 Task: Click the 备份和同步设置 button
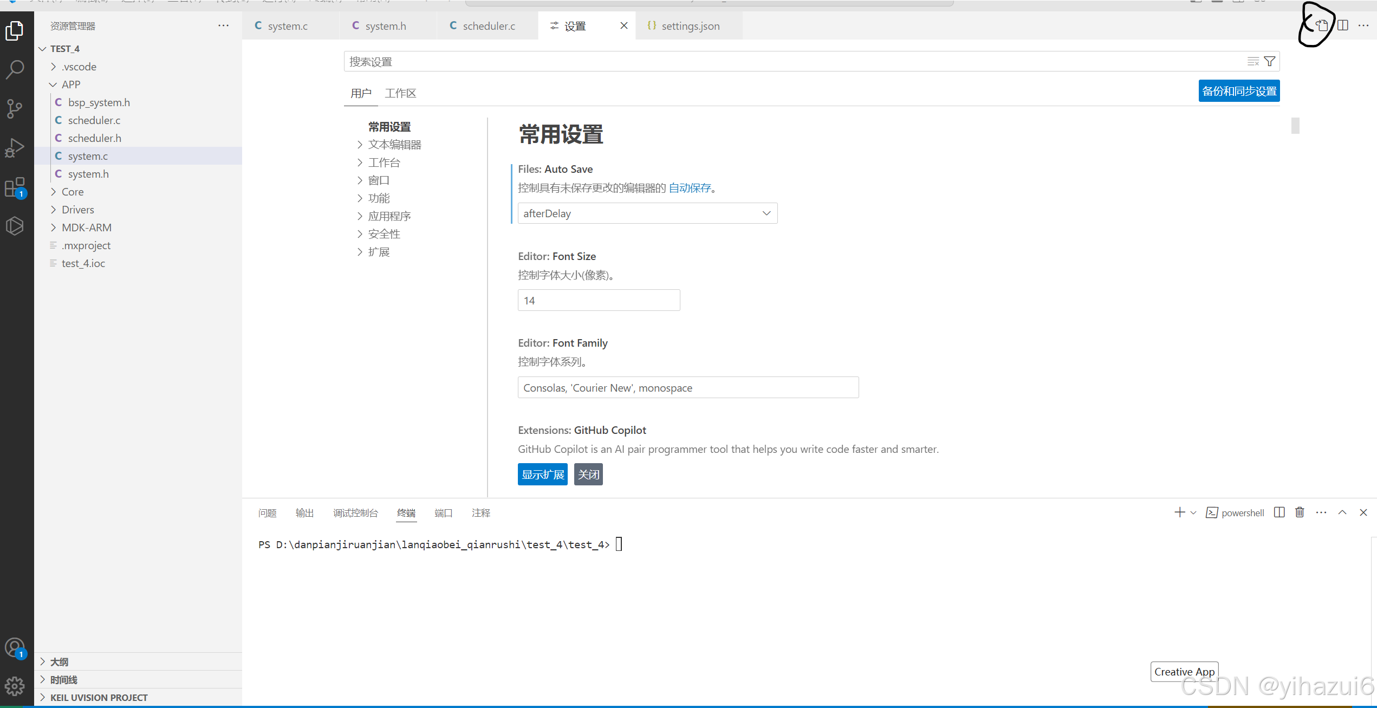click(x=1239, y=90)
